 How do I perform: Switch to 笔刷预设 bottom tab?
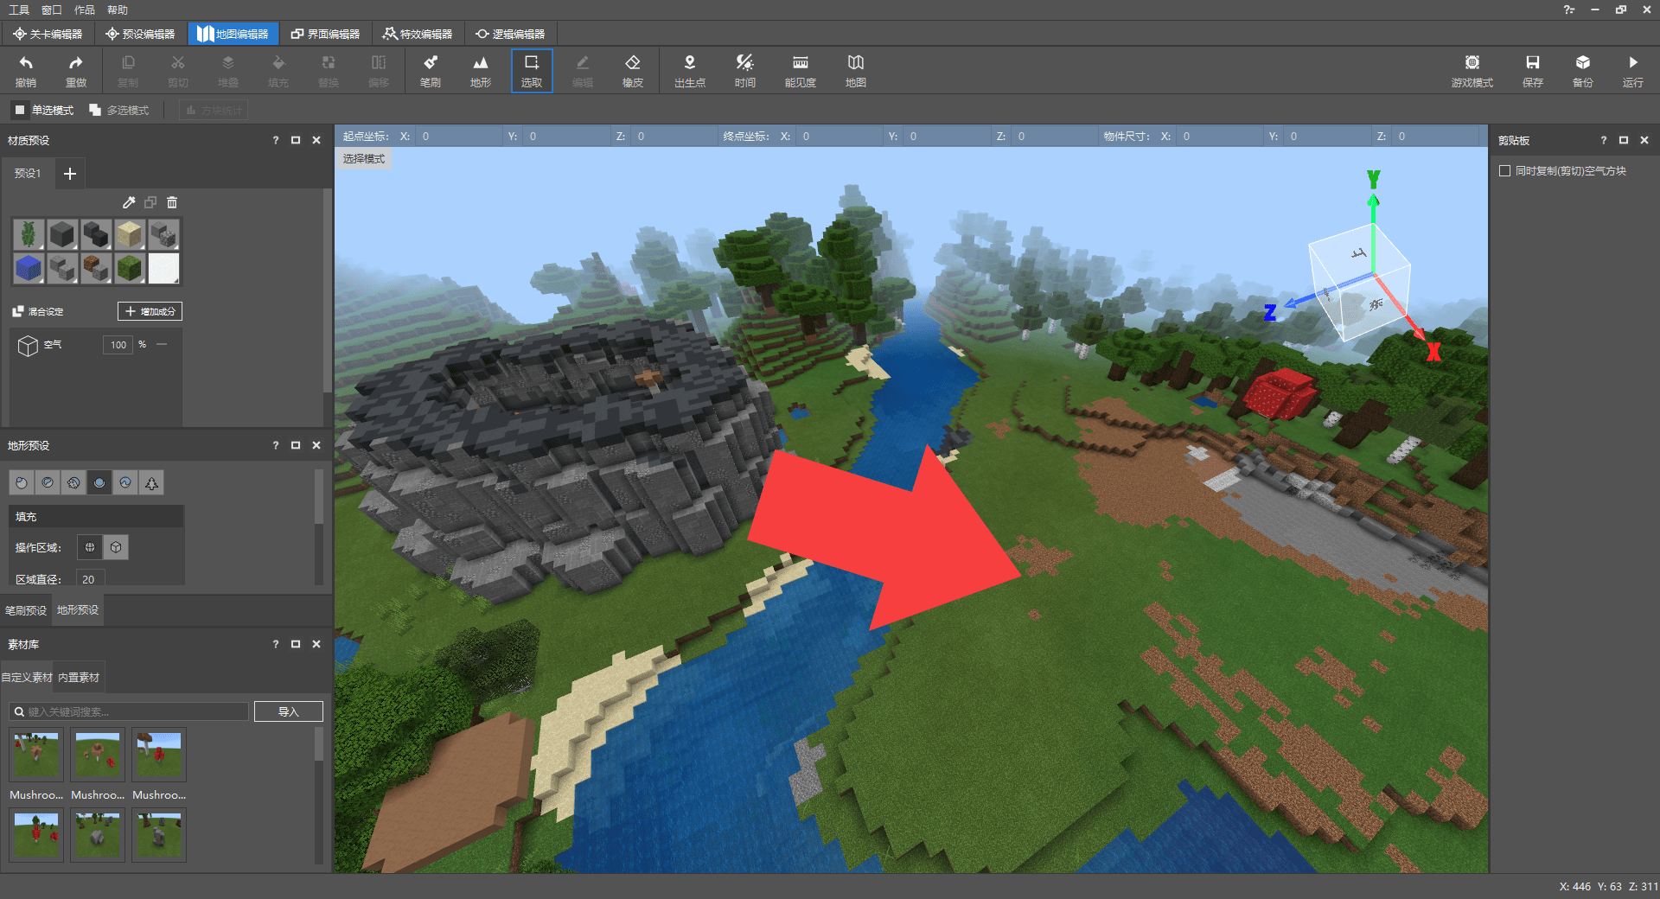click(26, 610)
